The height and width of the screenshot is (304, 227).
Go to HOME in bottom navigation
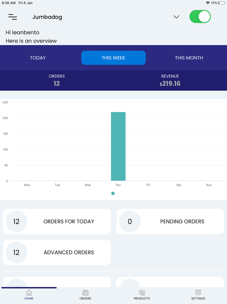coord(29,295)
